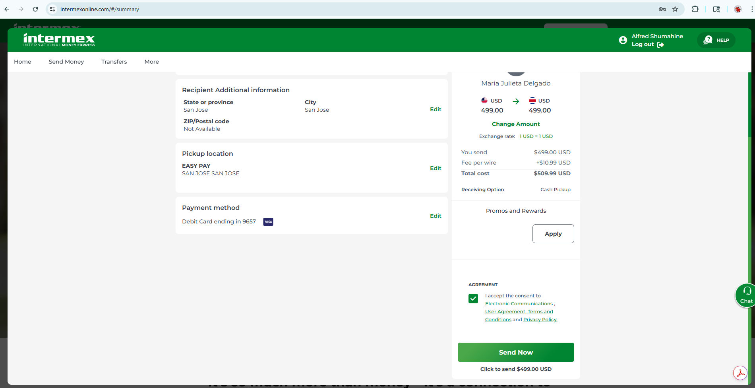Go back to previous page
The image size is (755, 388).
pos(7,9)
